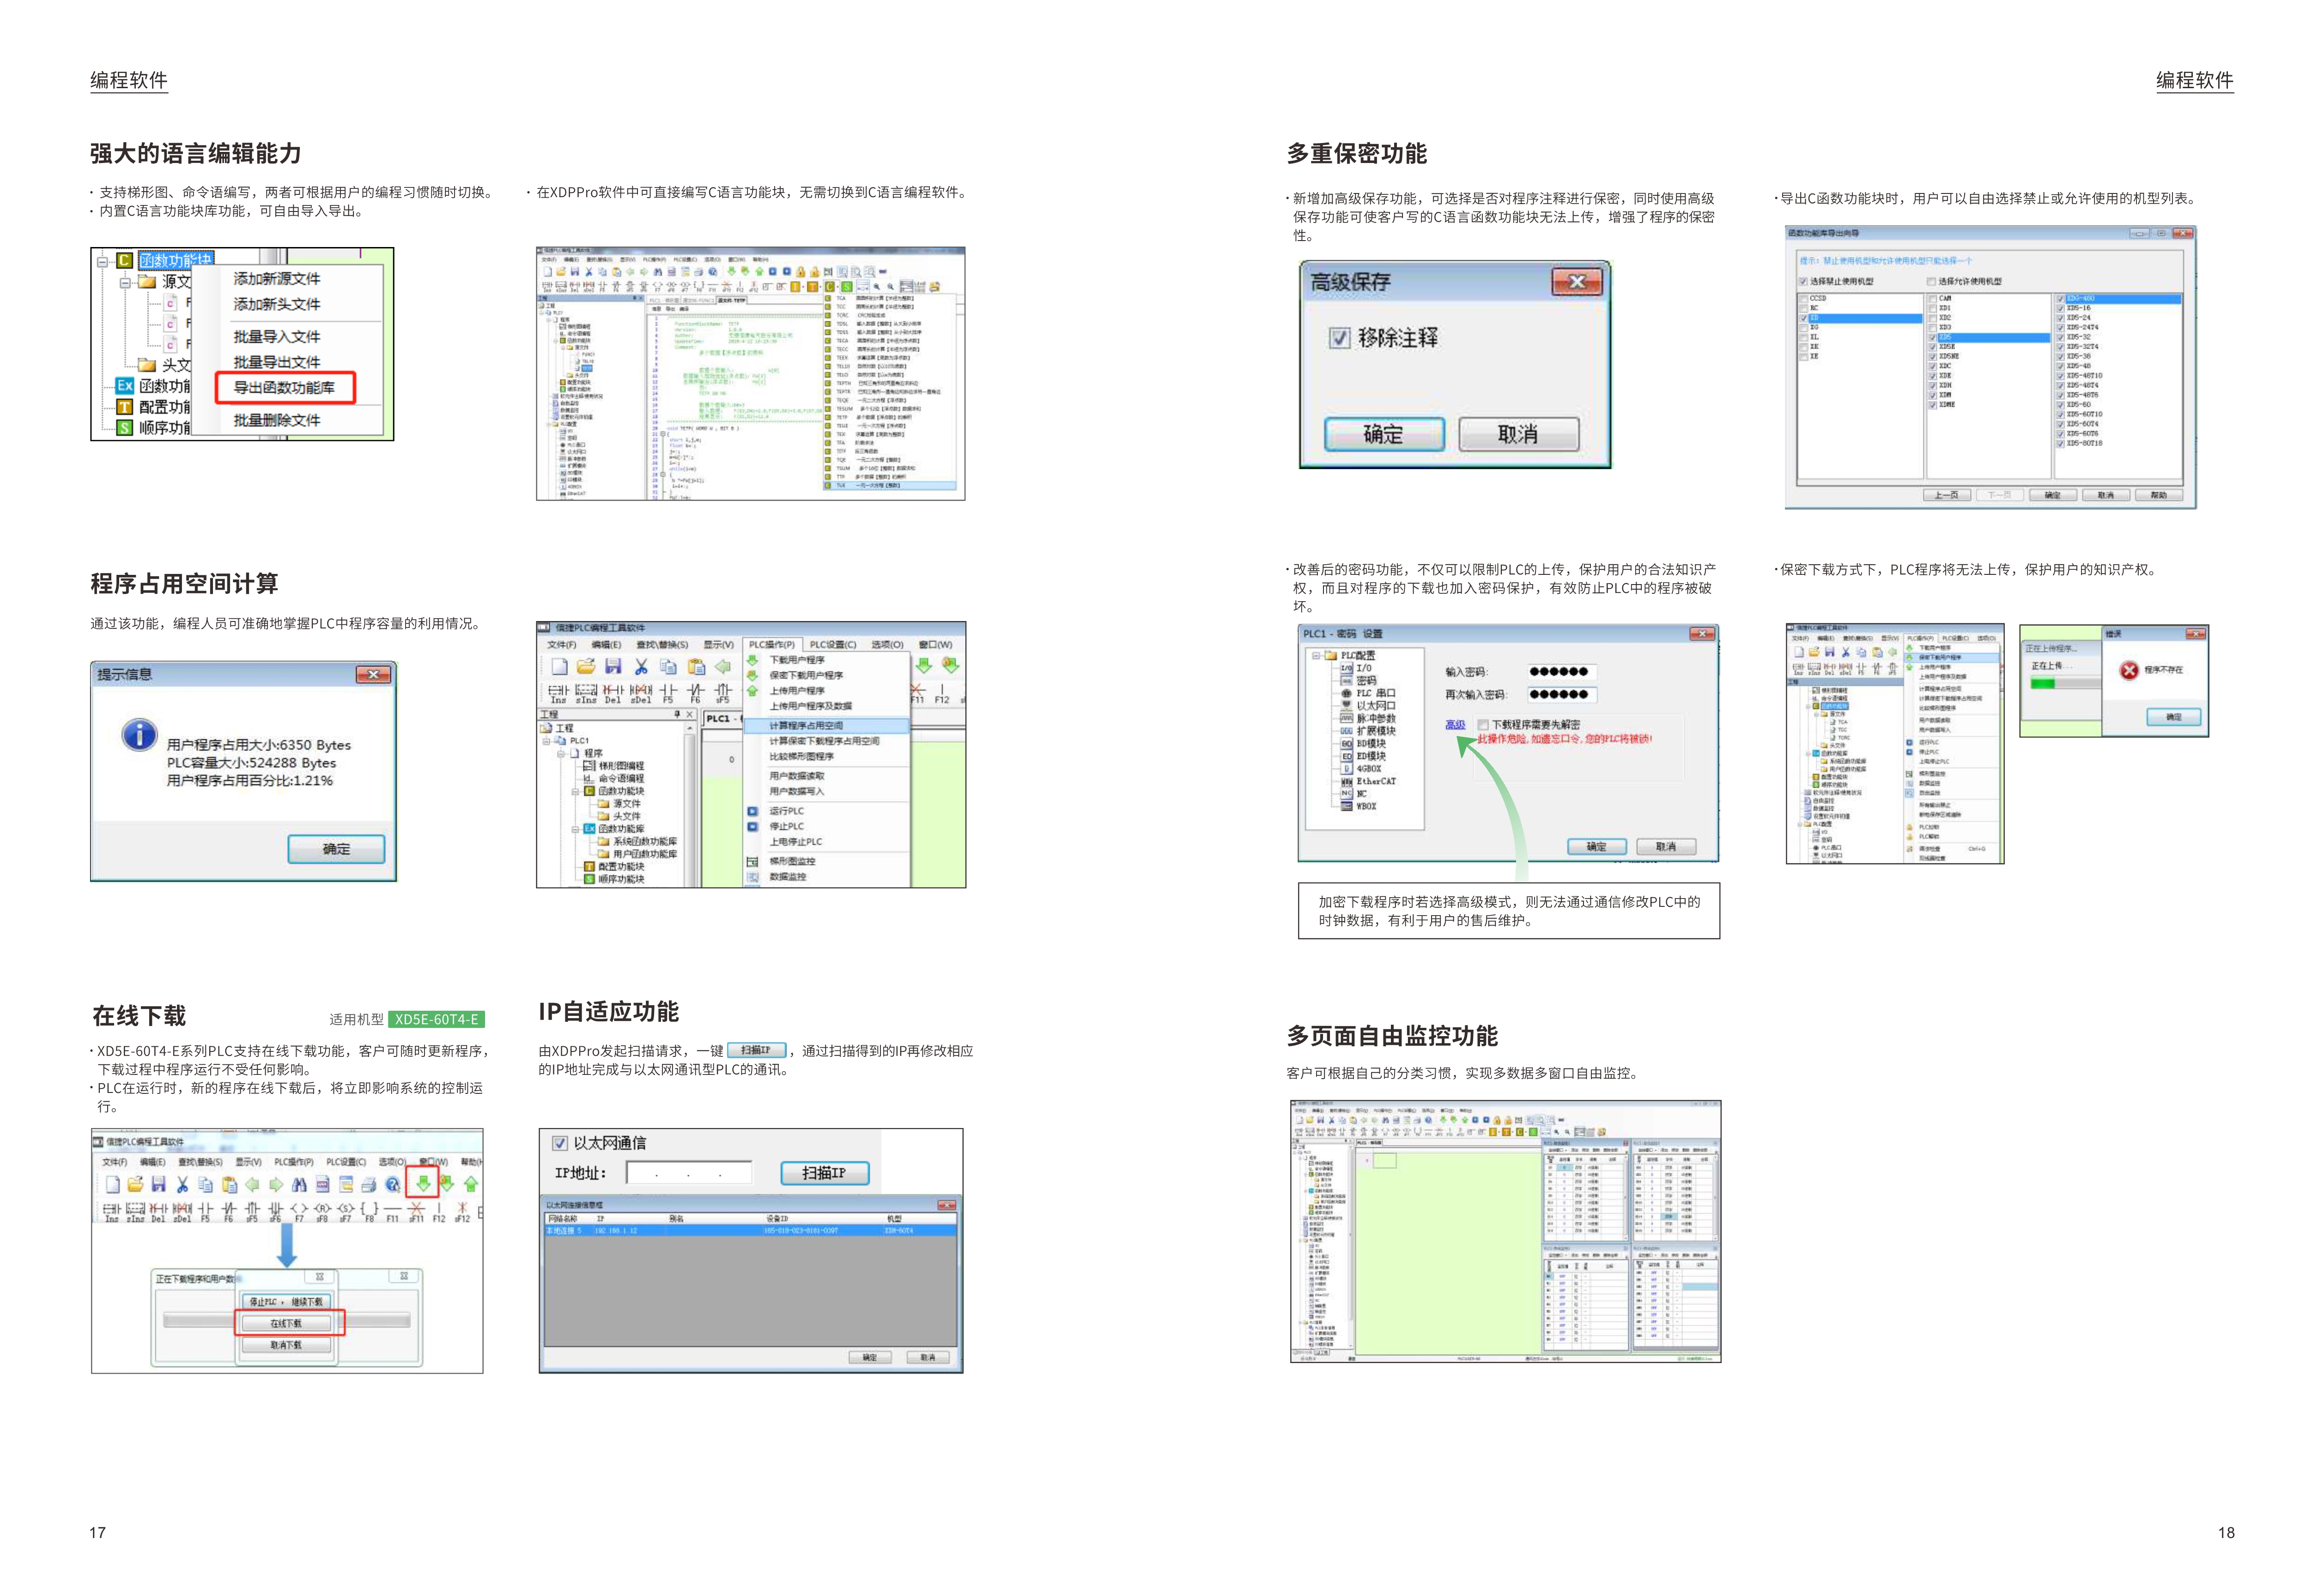Collapse highlighted 函数功能块 node beside context menu

102,262
